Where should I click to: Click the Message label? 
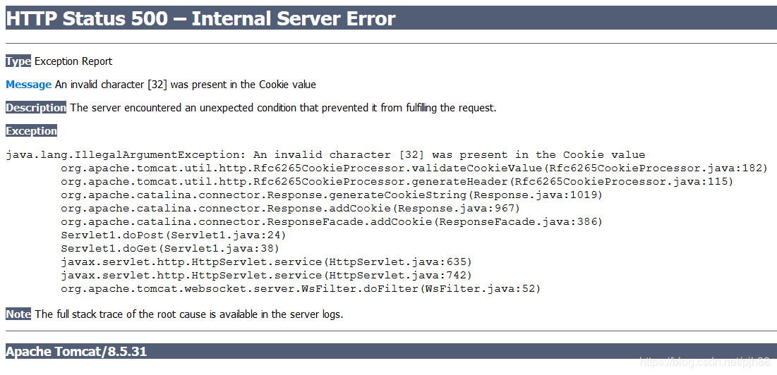(x=29, y=85)
